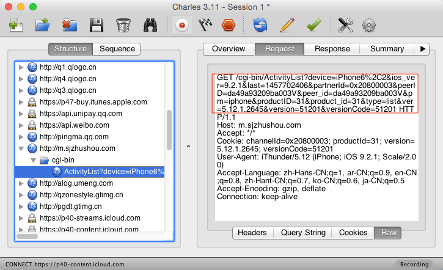Show Headers view of request

[252, 233]
